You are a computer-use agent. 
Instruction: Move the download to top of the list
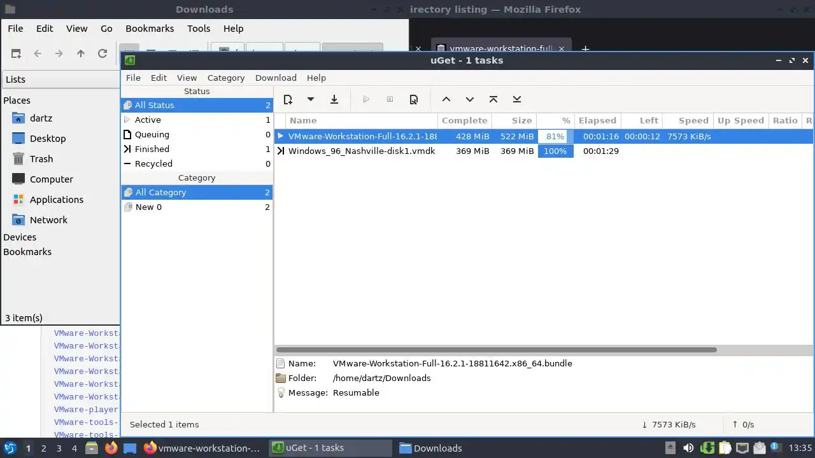click(x=493, y=99)
